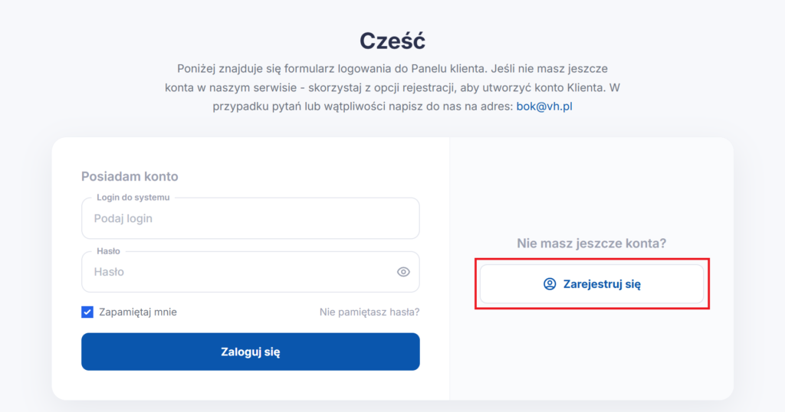Click the Zapamiętaj mnie label text
This screenshot has width=785, height=412.
pyautogui.click(x=138, y=312)
